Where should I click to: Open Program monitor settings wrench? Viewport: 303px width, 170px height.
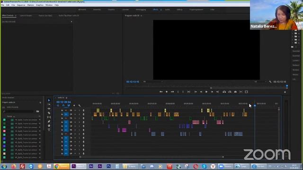coord(270,82)
